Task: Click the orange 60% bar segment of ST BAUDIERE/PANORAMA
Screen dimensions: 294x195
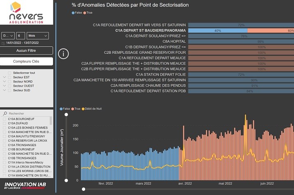Action: pos(271,30)
